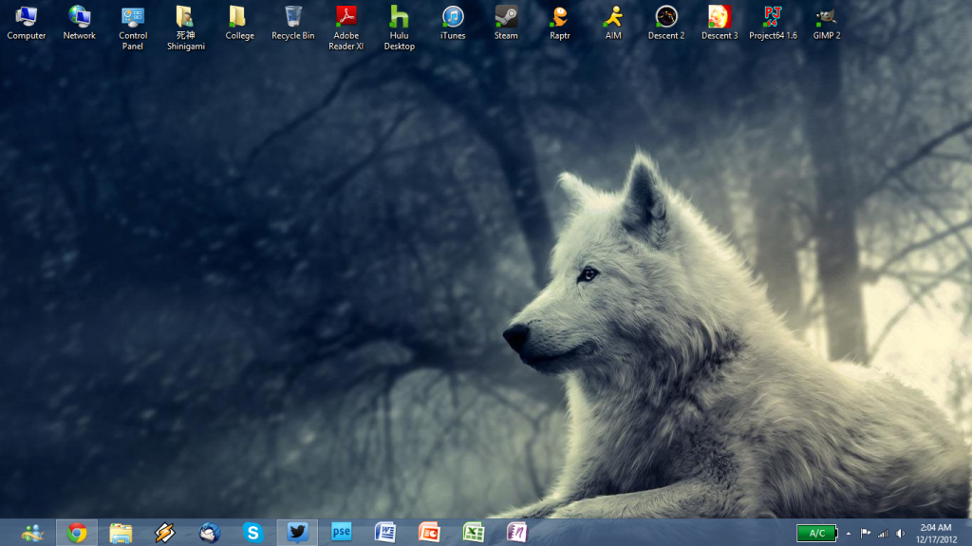Open GIMP 2 desktop shortcut
Image resolution: width=972 pixels, height=546 pixels.
point(827,23)
